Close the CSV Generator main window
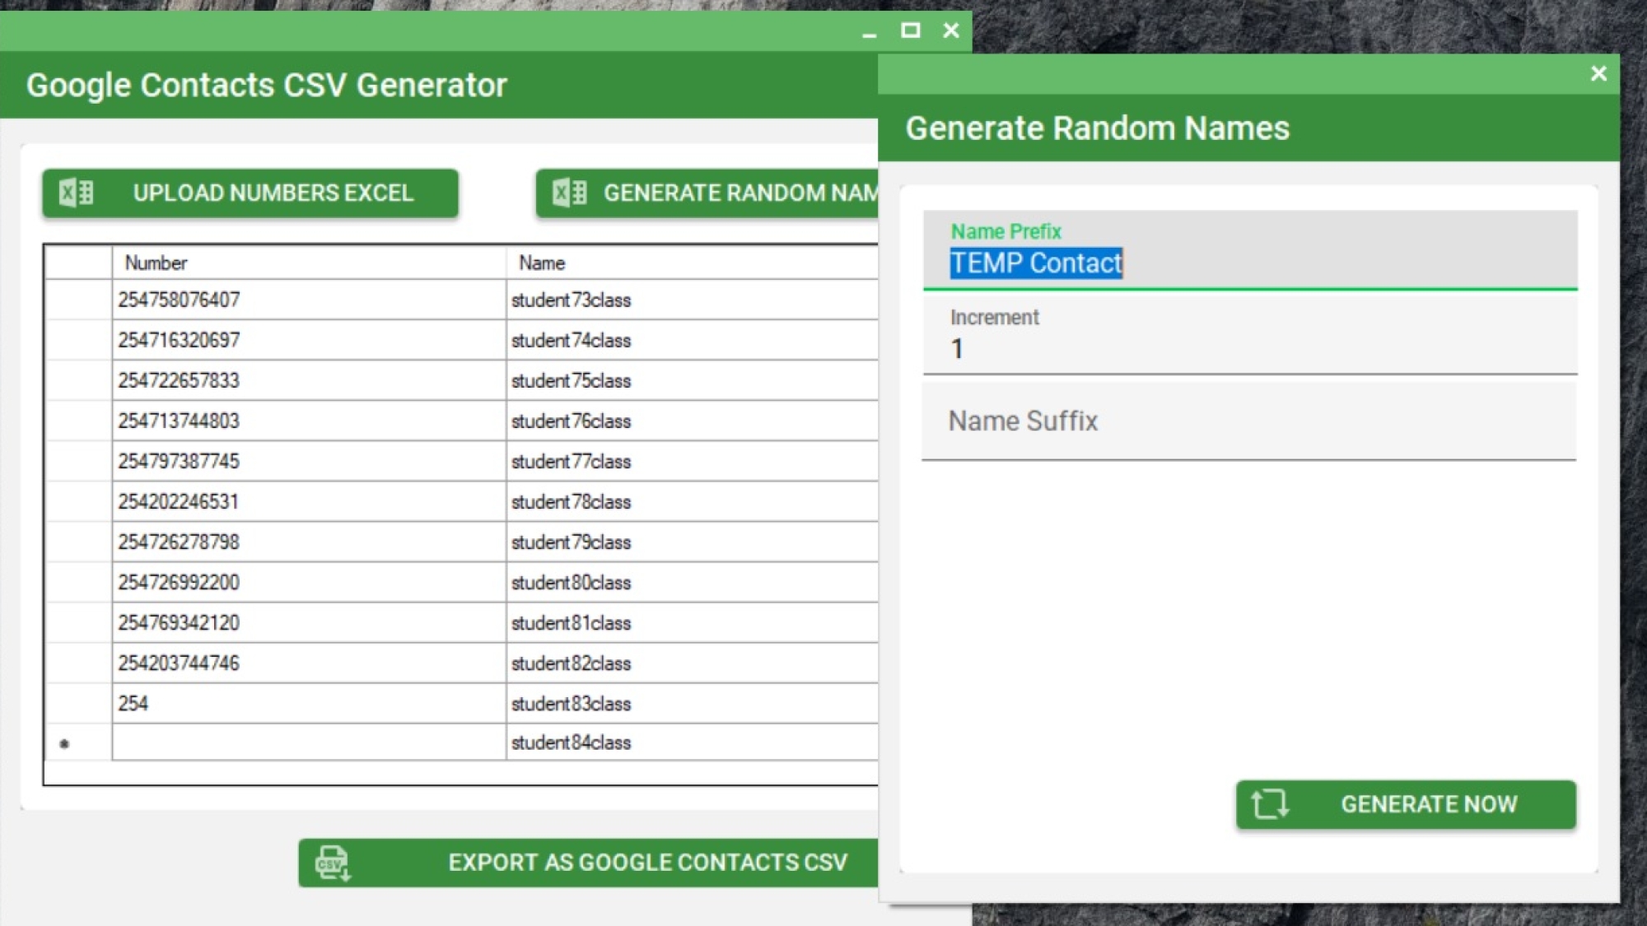Image resolution: width=1647 pixels, height=926 pixels. 951,30
